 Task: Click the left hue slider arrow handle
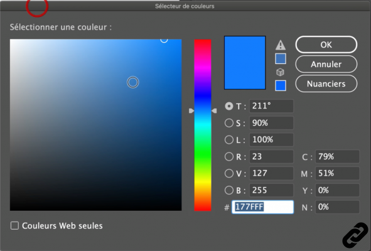(x=191, y=110)
